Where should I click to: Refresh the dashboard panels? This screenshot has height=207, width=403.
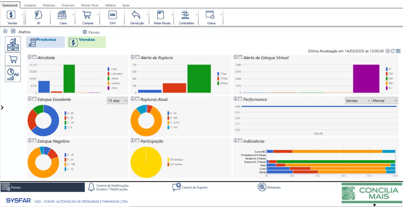pos(393,51)
